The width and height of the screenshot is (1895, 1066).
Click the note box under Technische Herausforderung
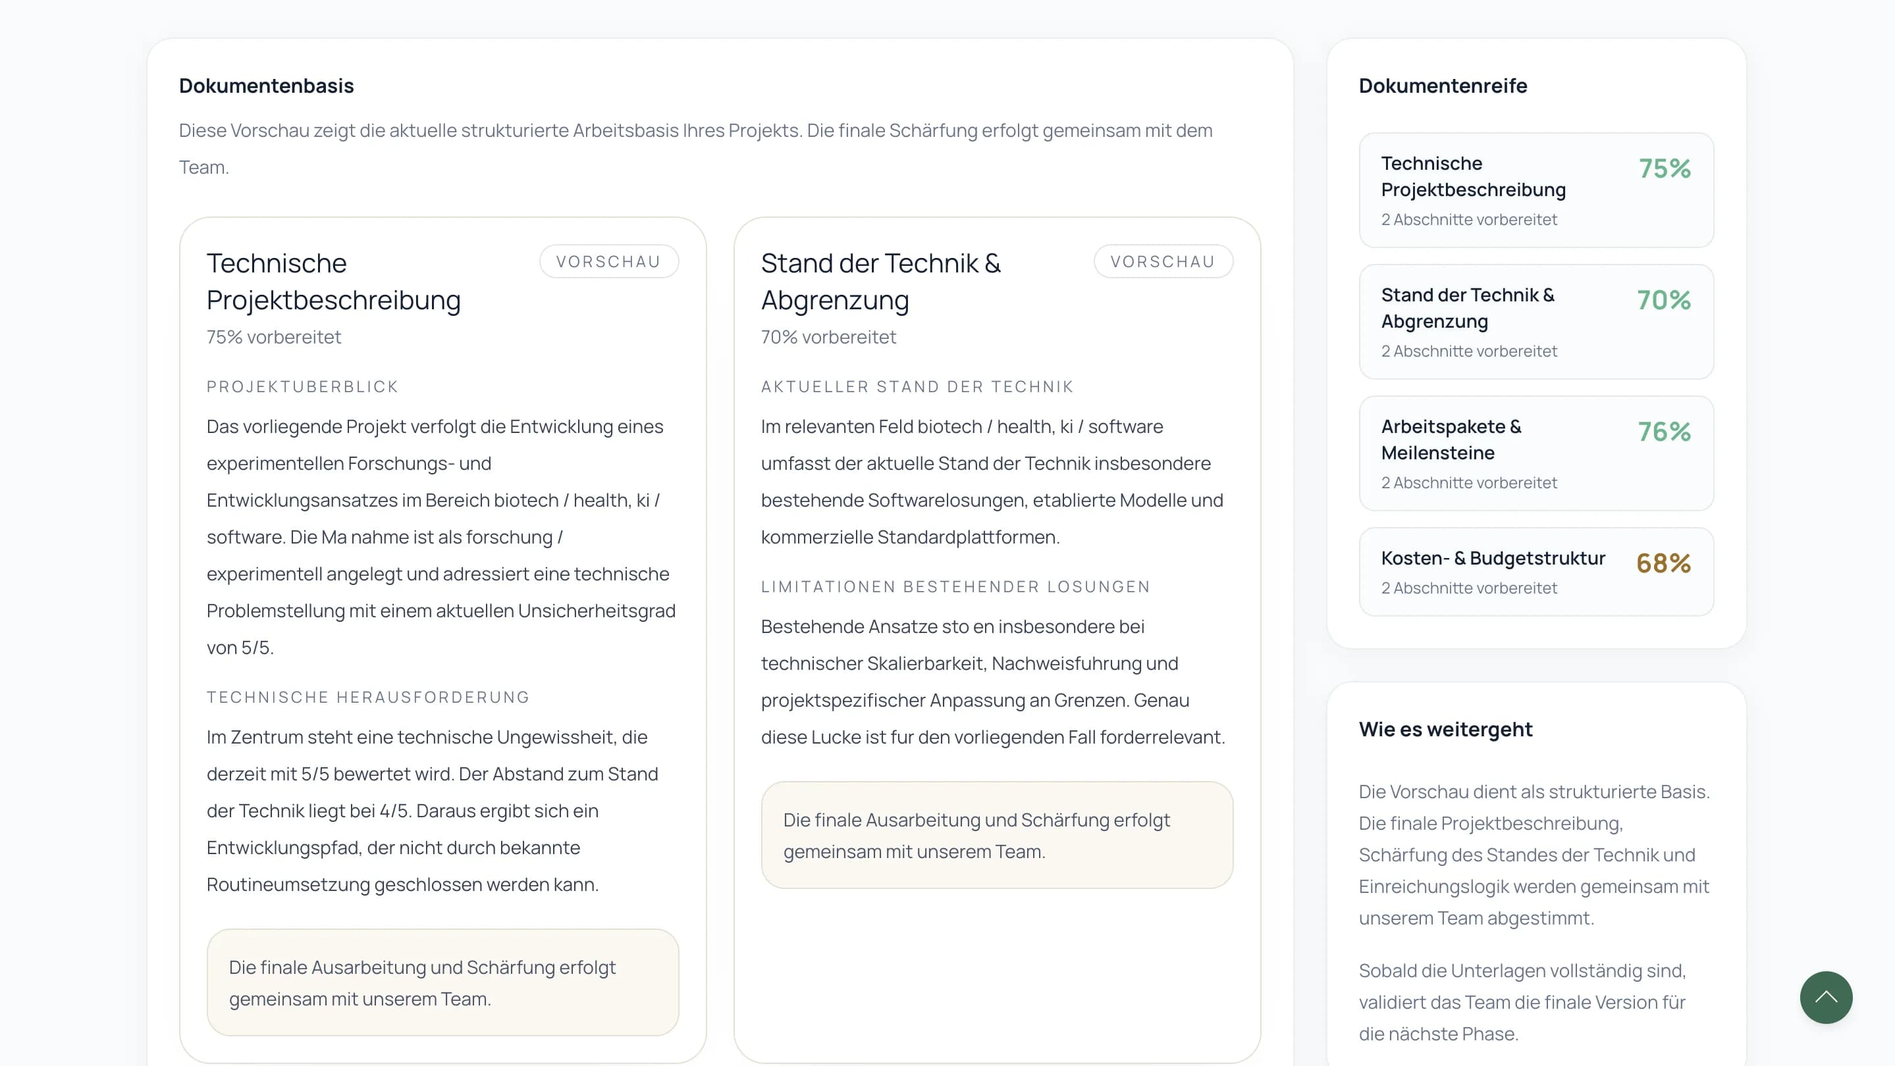[442, 982]
